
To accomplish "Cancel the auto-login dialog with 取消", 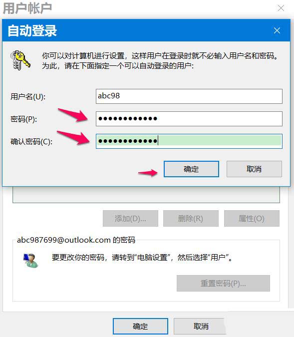I will point(254,169).
